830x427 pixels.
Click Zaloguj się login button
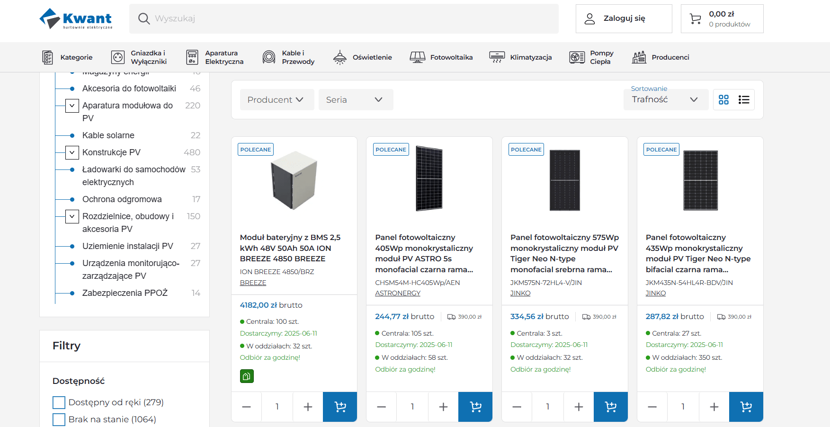tap(624, 18)
